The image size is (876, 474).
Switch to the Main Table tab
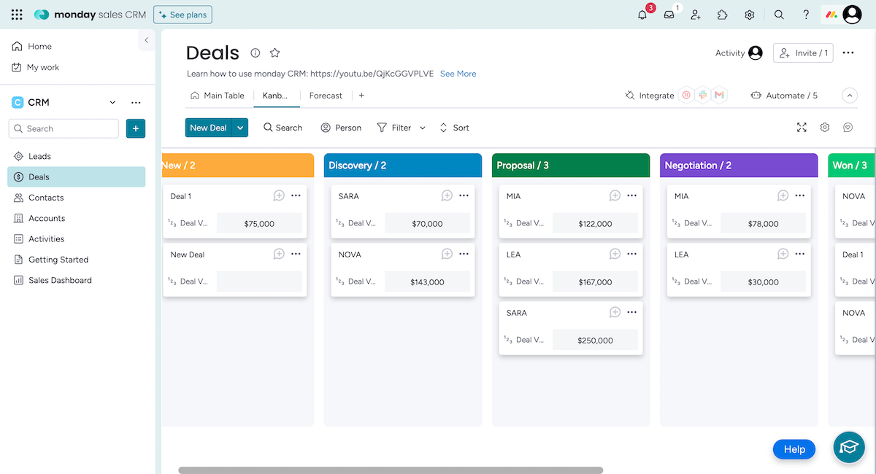218,96
